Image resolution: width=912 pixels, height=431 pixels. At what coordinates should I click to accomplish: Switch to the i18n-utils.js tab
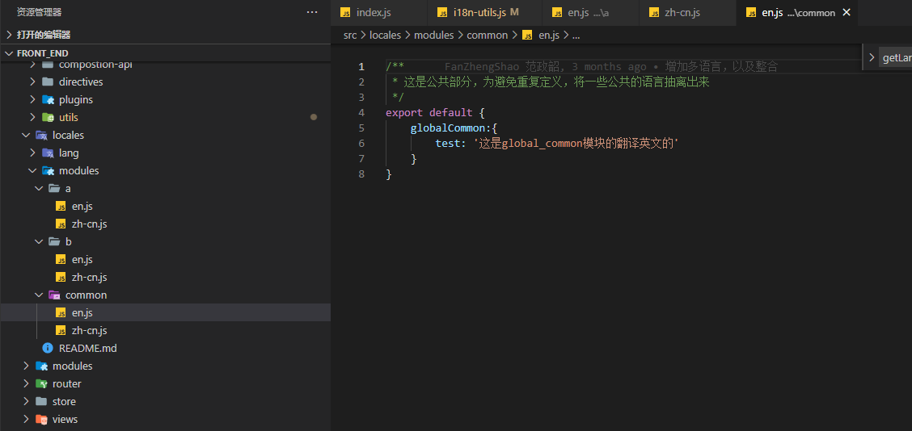(479, 12)
